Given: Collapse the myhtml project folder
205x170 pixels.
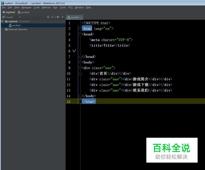Looking at the screenshot, I should (x=2, y=21).
